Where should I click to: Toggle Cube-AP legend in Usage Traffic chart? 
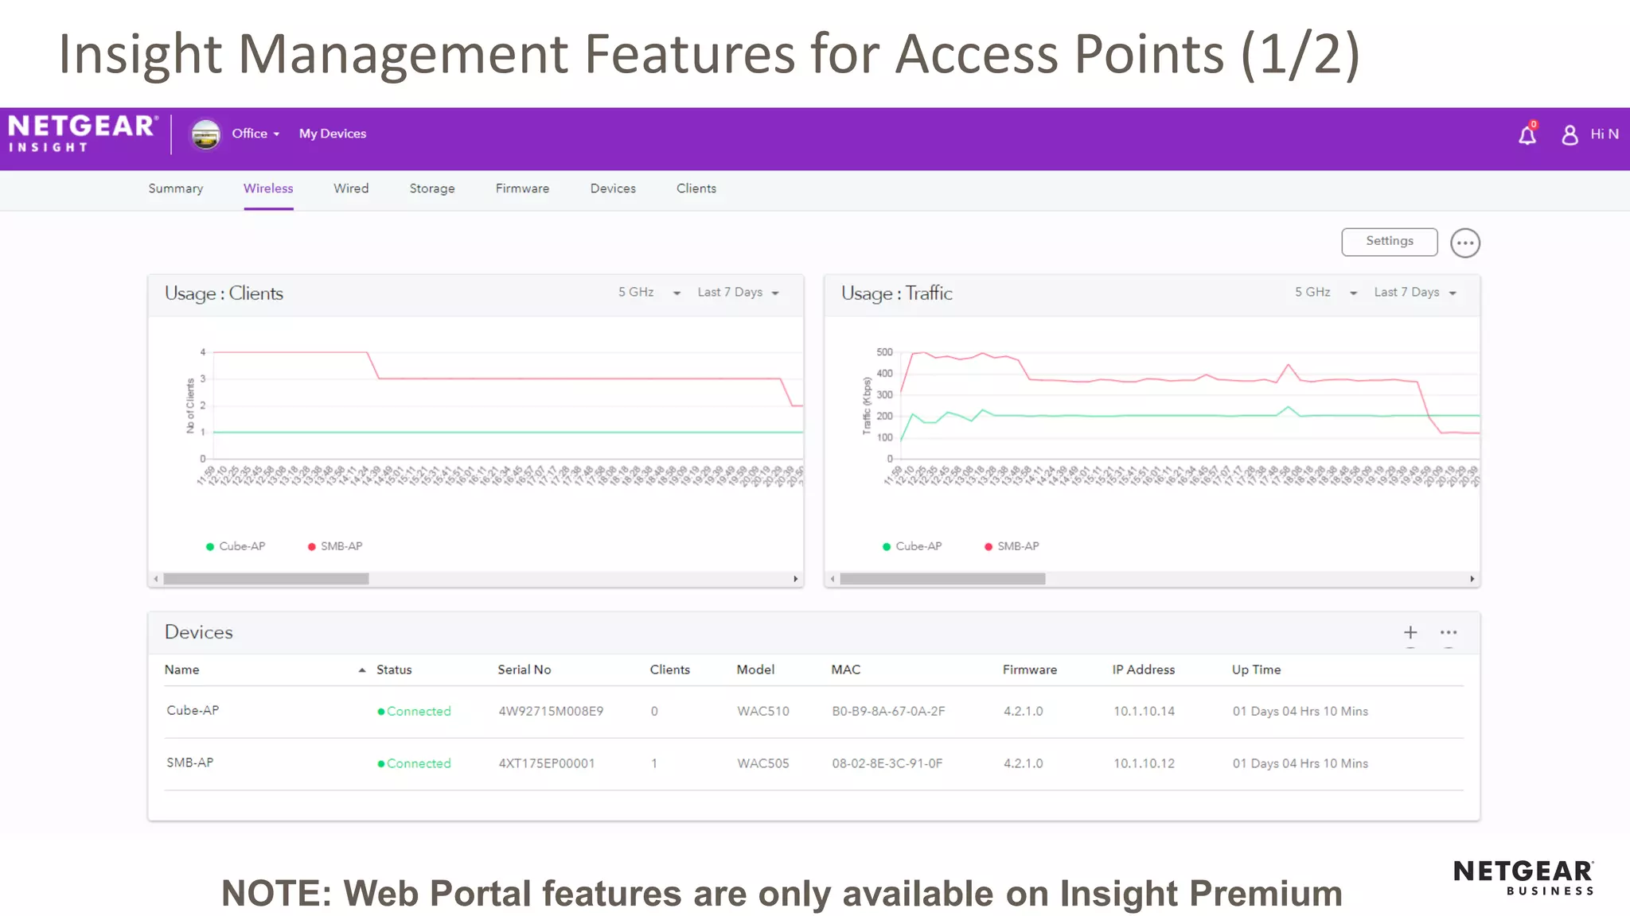point(912,546)
